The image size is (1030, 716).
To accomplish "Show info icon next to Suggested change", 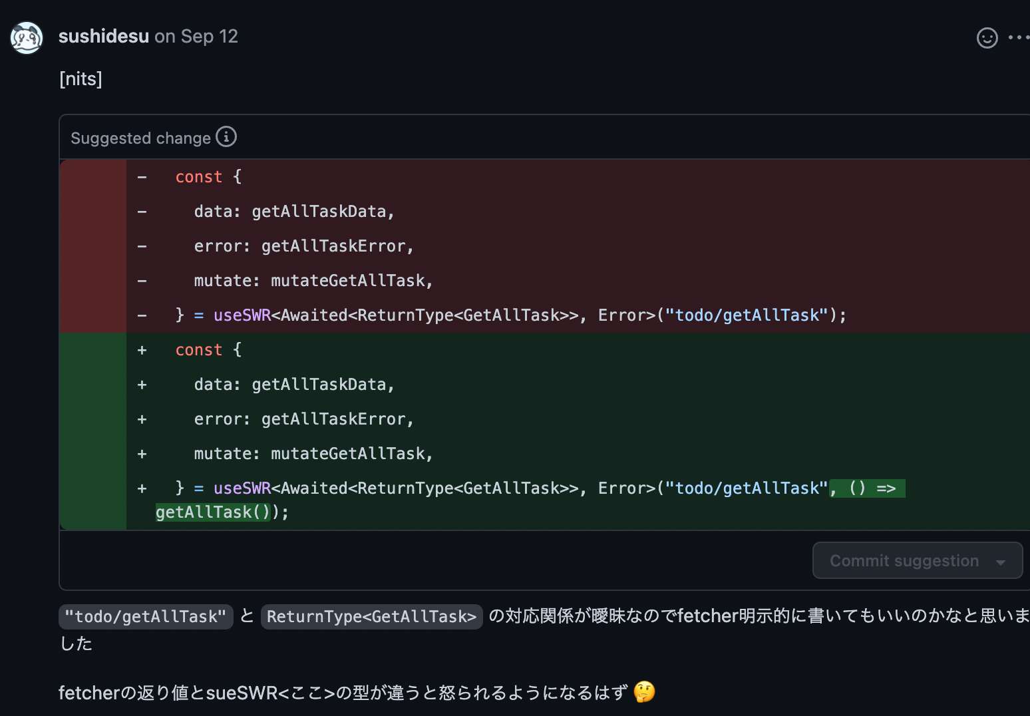I will 226,136.
